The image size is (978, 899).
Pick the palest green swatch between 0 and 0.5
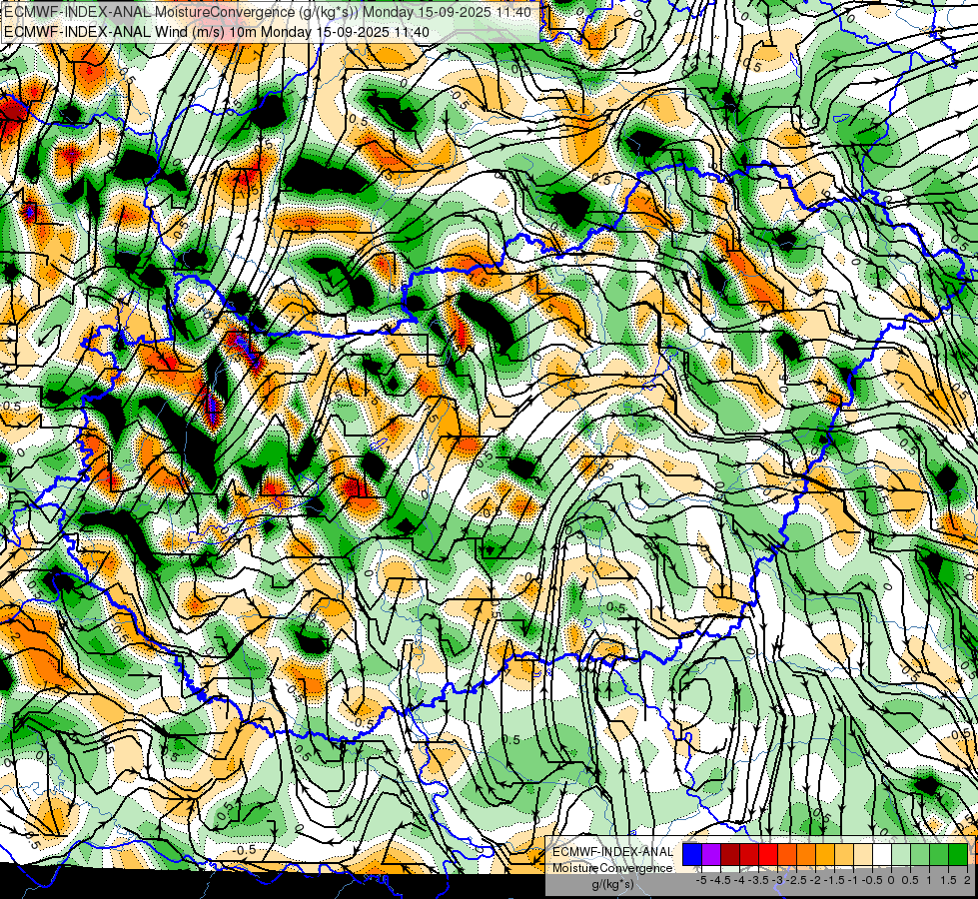click(x=901, y=855)
